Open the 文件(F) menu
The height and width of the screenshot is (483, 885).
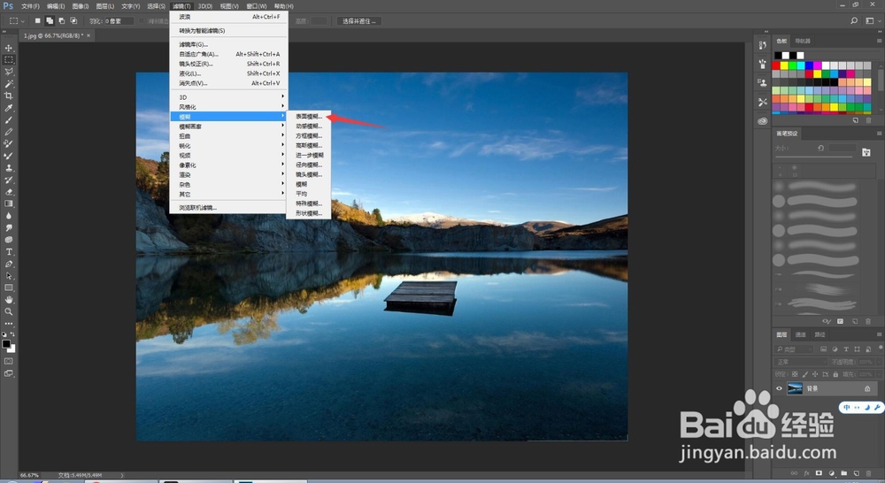click(x=30, y=6)
